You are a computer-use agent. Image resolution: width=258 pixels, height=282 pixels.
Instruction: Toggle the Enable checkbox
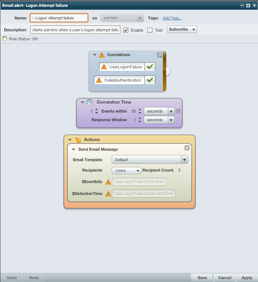tap(126, 30)
